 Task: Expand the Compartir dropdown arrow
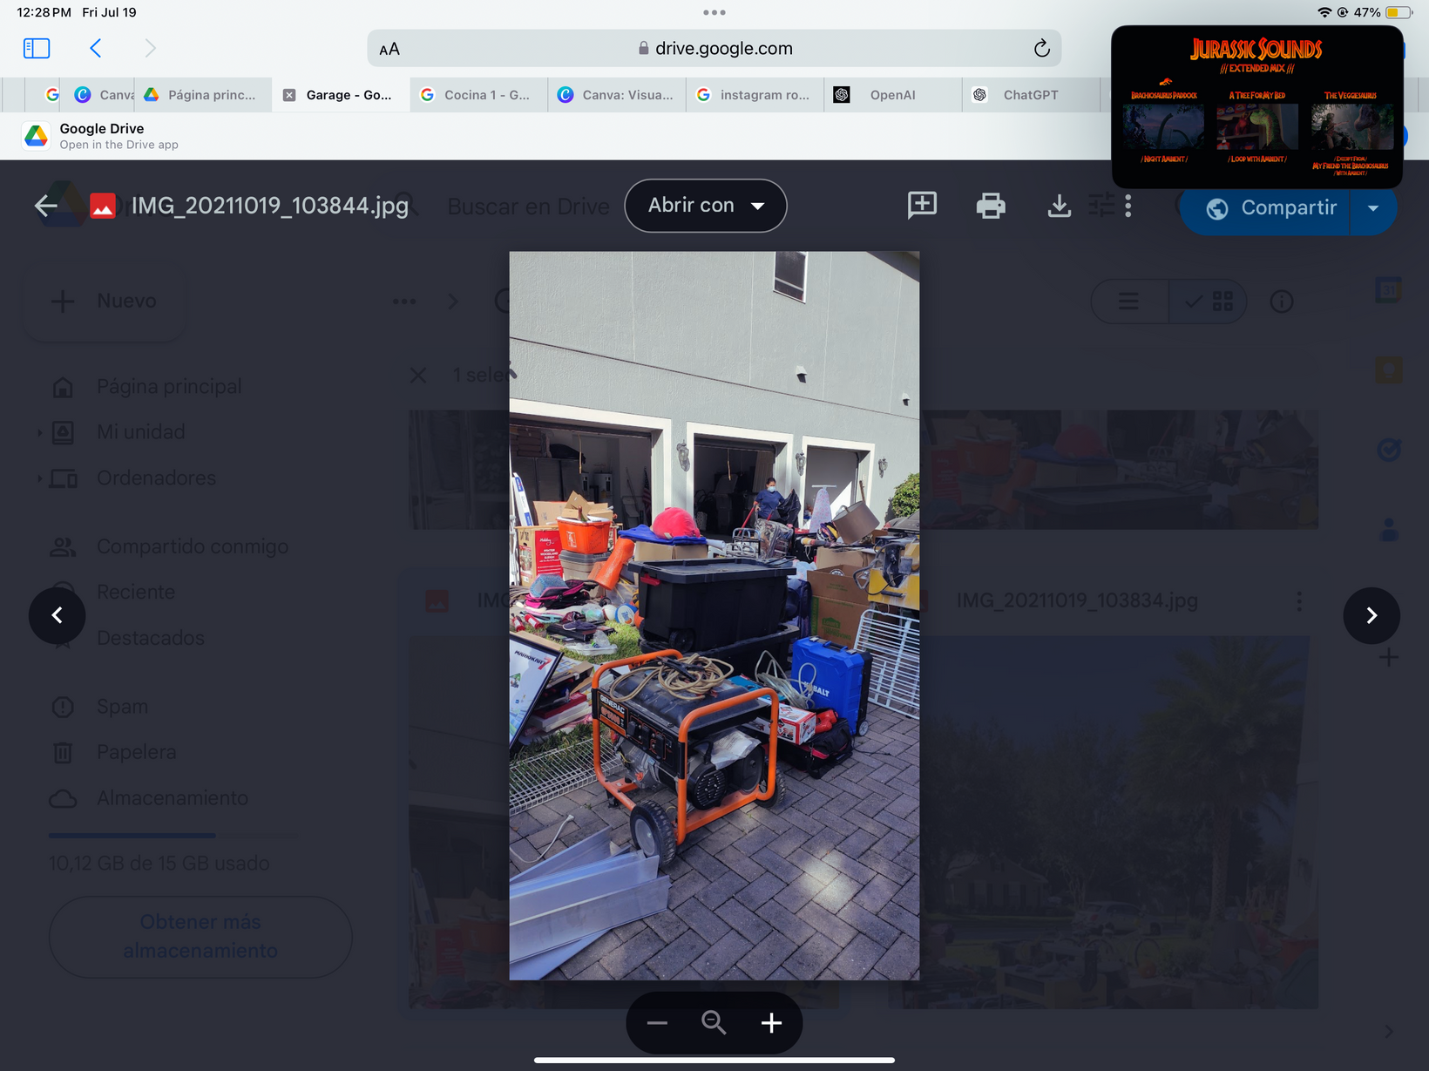coord(1373,208)
